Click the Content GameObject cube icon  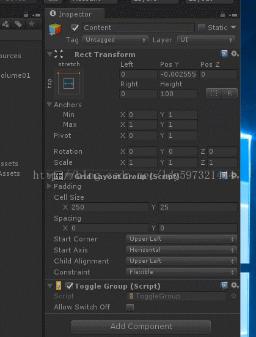[55, 29]
